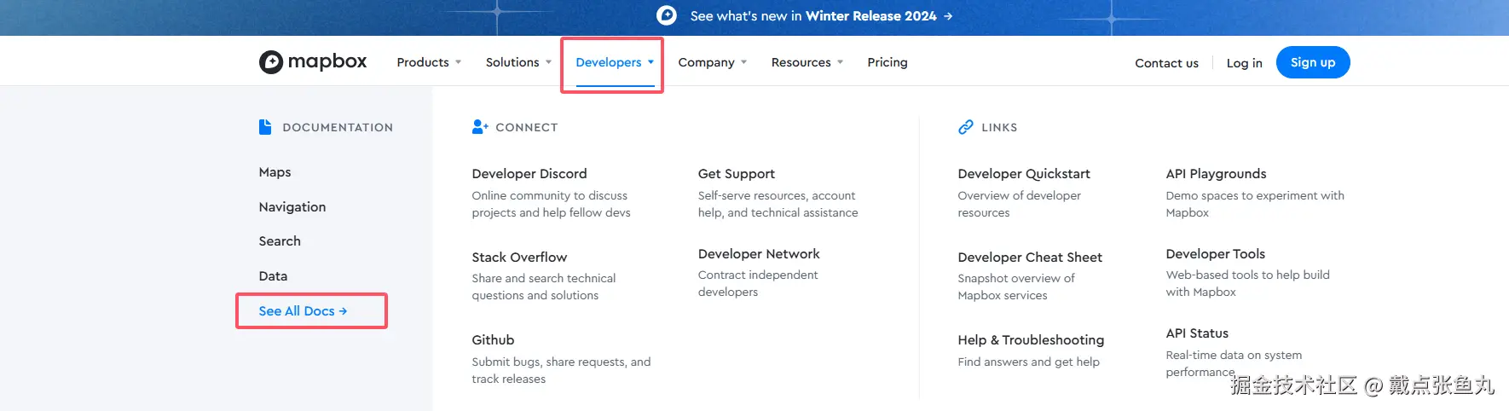Open the Company dropdown menu

click(x=712, y=62)
